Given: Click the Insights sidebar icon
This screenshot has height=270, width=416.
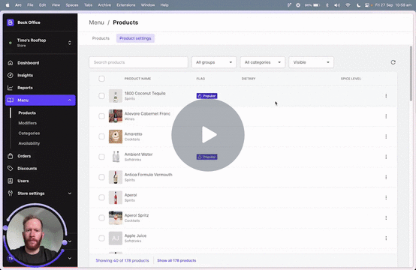Looking at the screenshot, I should point(11,75).
